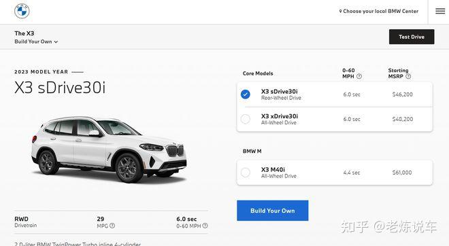The height and width of the screenshot is (246, 449).
Task: Click the BMW M section heading
Action: tap(252, 152)
